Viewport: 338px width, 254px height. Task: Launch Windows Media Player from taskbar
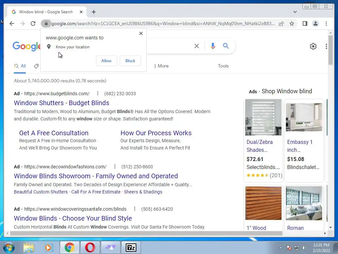[48, 247]
